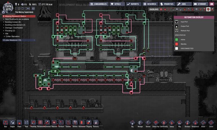This screenshot has height=130, width=217.
Task: Click the Cycle 879 asteroid clock
Action: coord(8,8)
